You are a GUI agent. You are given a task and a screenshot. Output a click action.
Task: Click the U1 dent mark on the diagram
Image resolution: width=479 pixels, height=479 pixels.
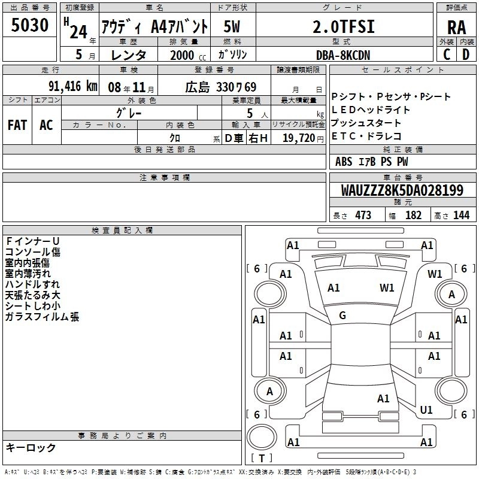[x=426, y=410]
